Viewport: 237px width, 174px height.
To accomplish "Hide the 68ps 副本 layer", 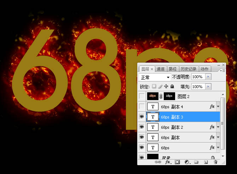I will [x=141, y=137].
